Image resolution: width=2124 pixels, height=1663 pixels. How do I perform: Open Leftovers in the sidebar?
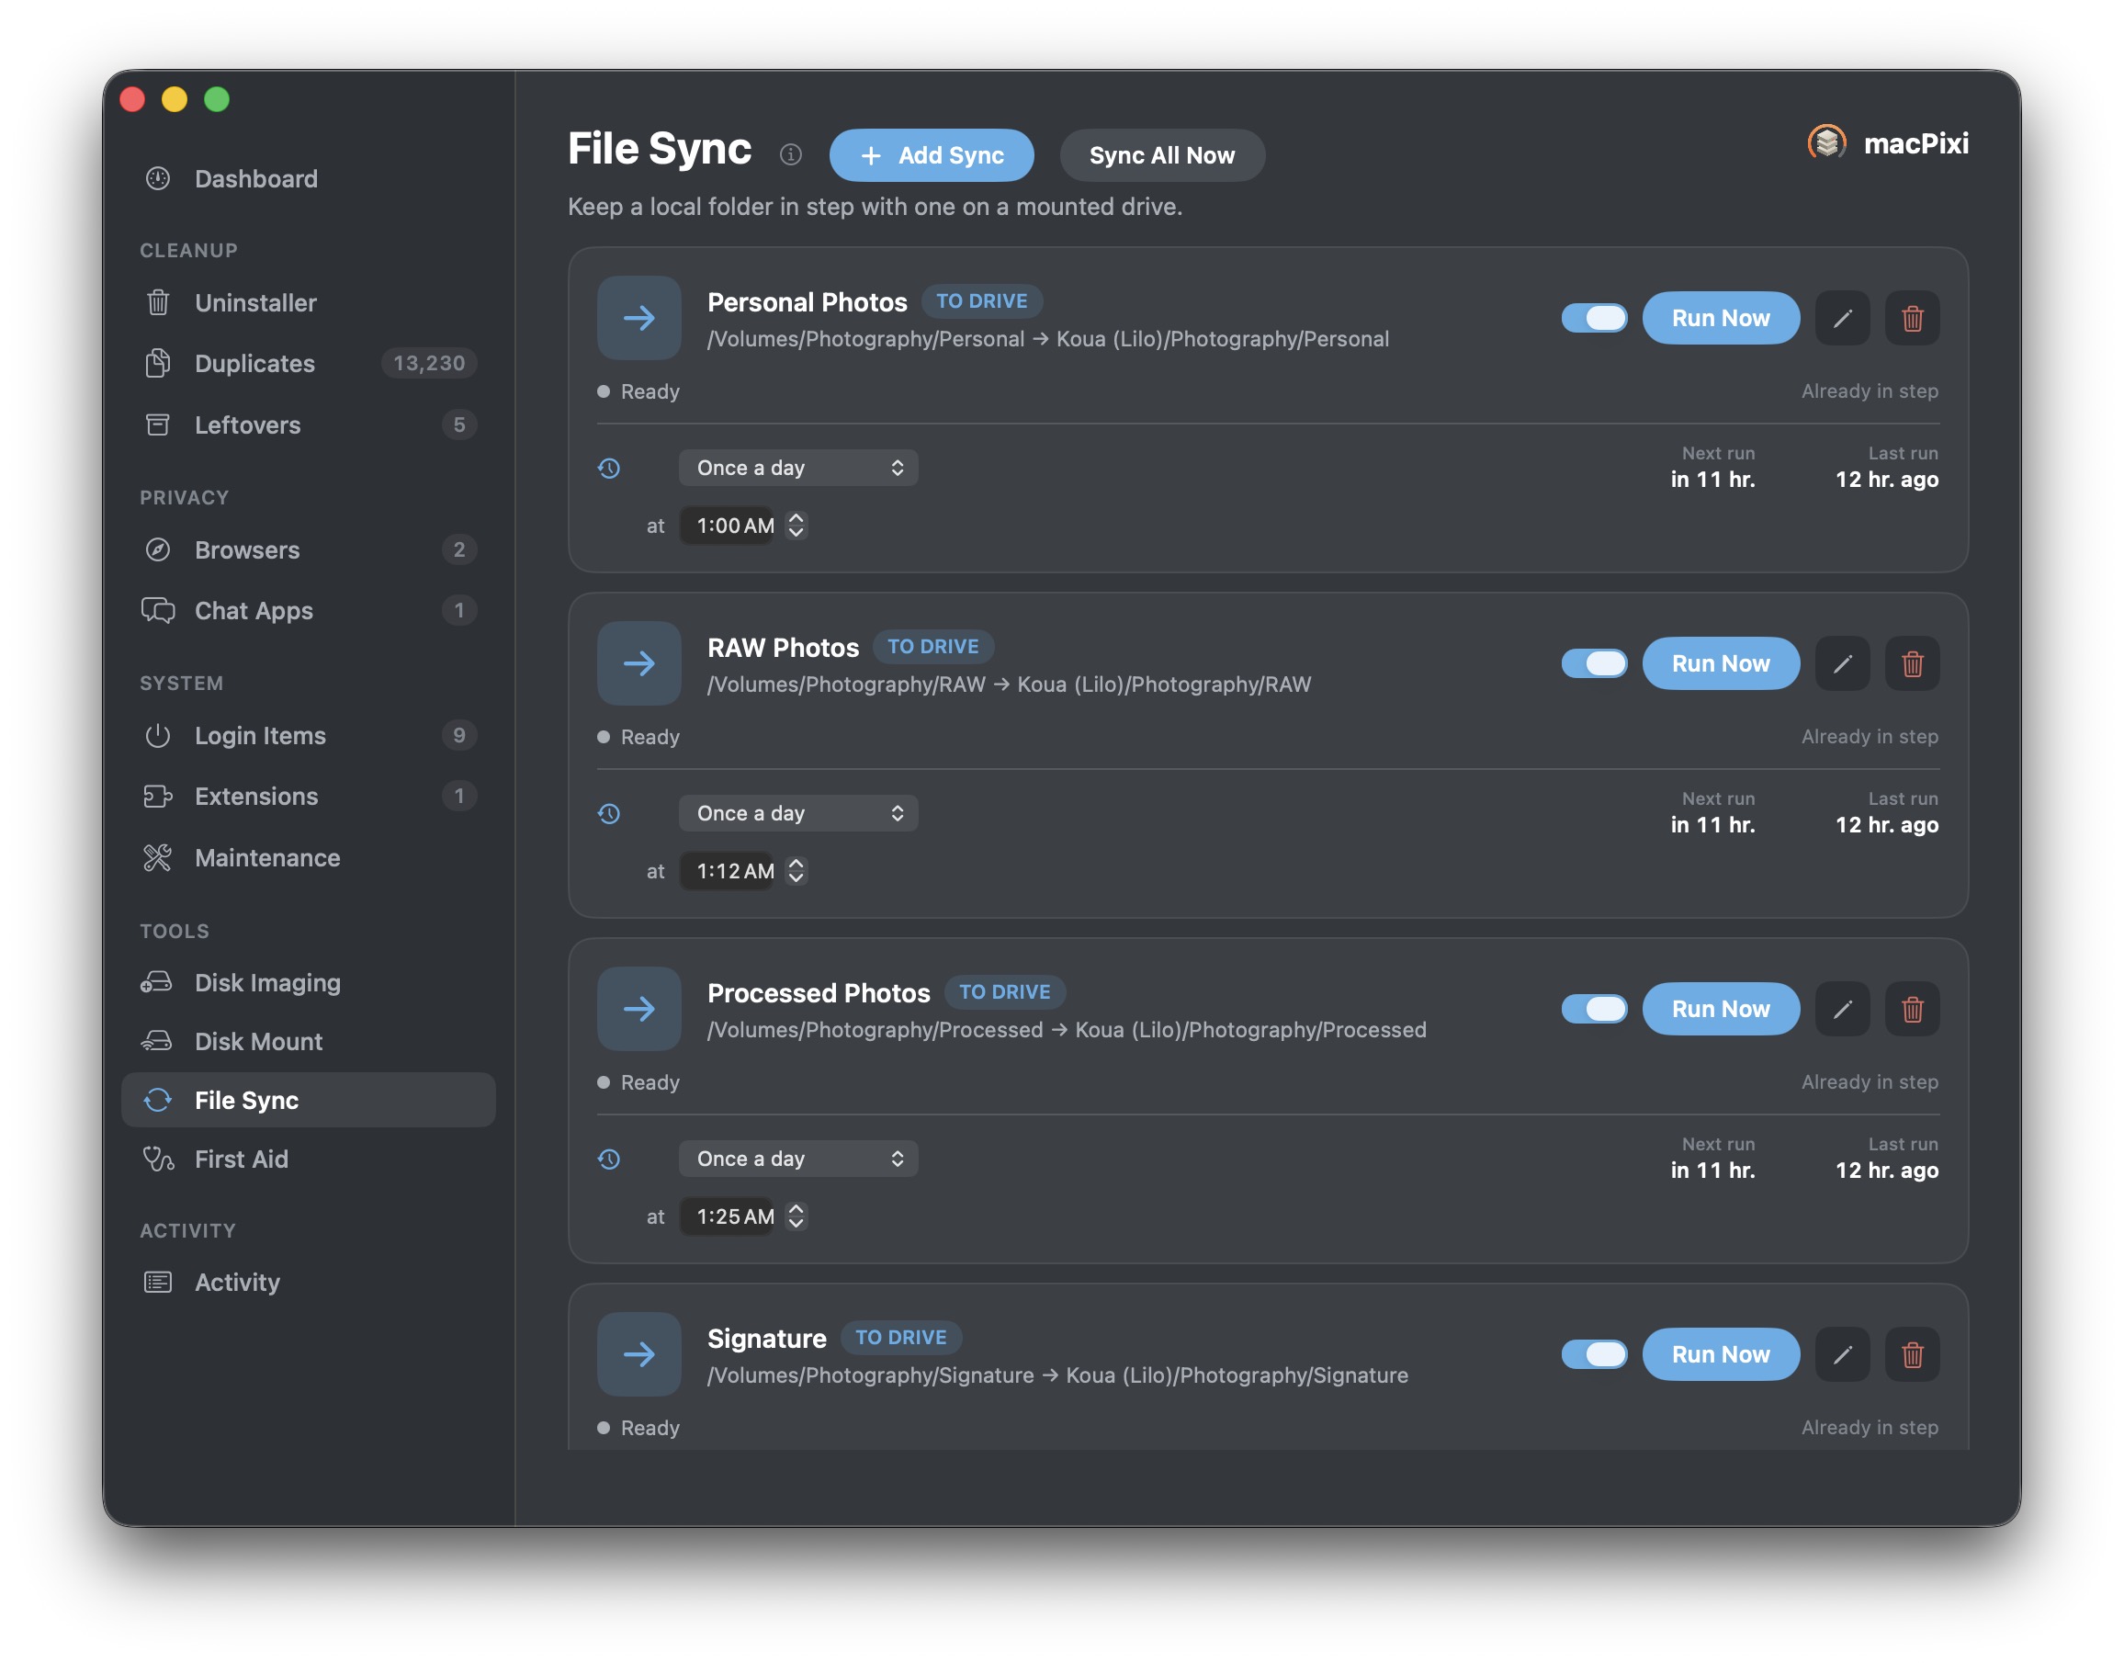point(308,424)
